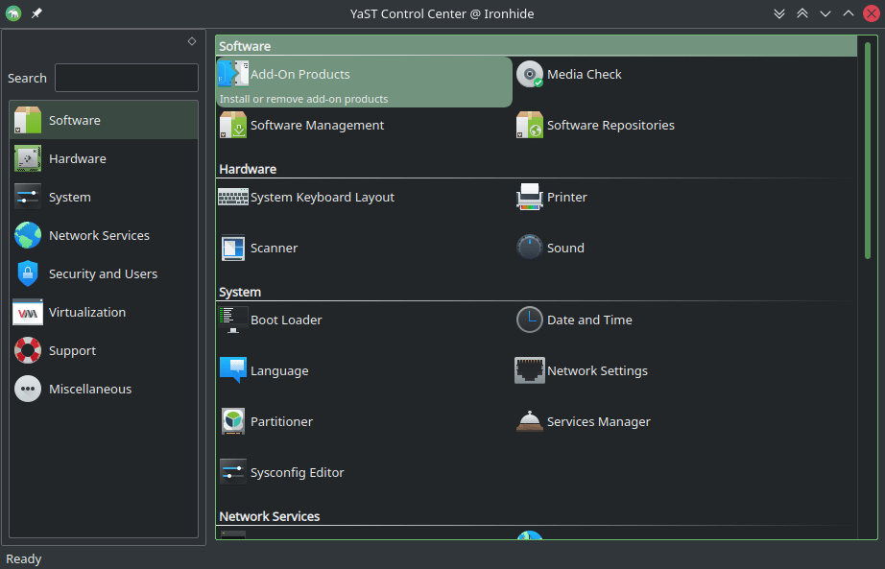
Task: Open Software Management package icon
Action: click(x=233, y=125)
